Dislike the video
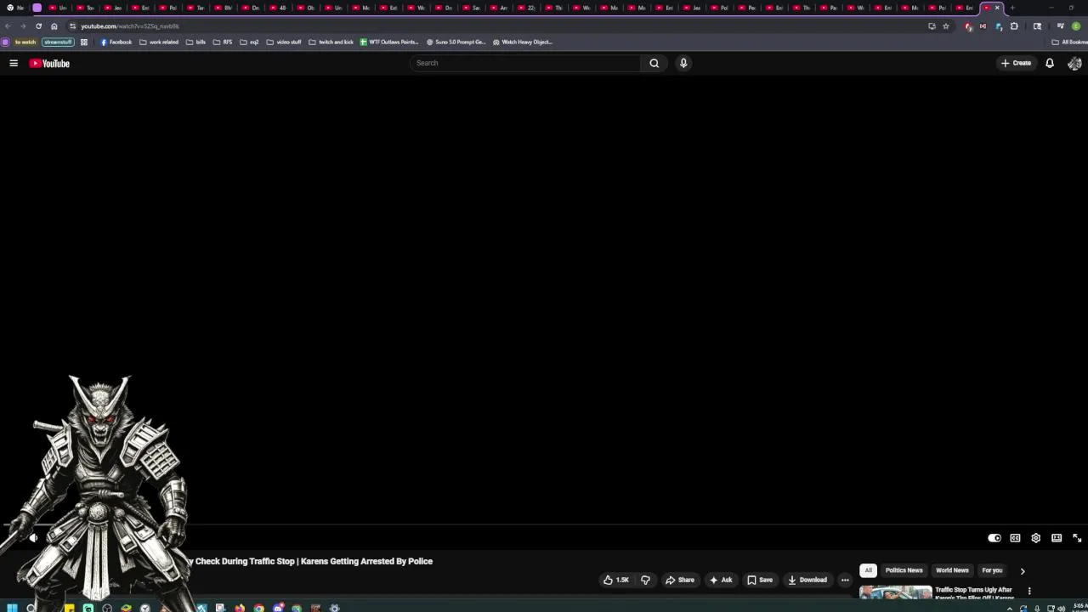 645,580
